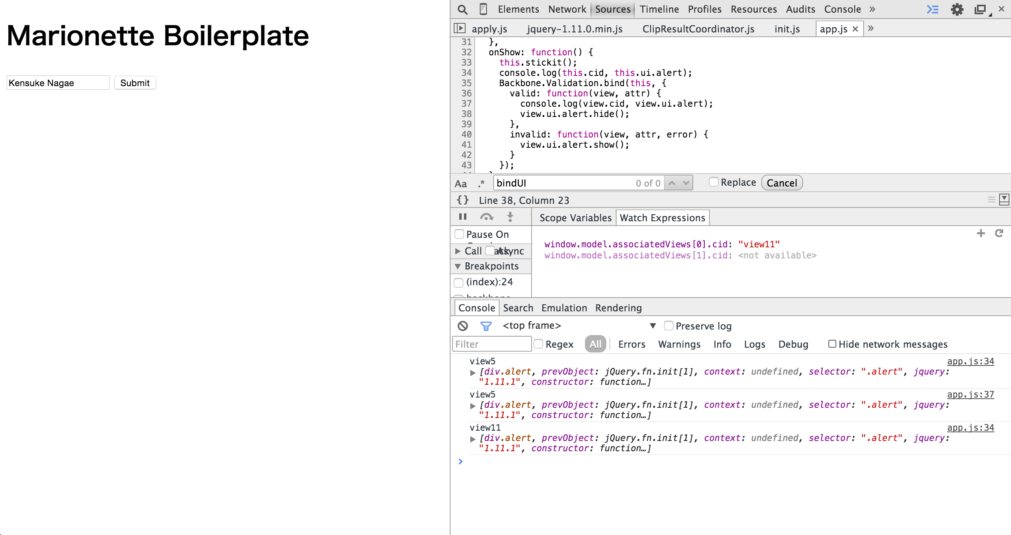This screenshot has width=1011, height=535.
Task: Toggle the Pause On checkbox
Action: point(459,234)
